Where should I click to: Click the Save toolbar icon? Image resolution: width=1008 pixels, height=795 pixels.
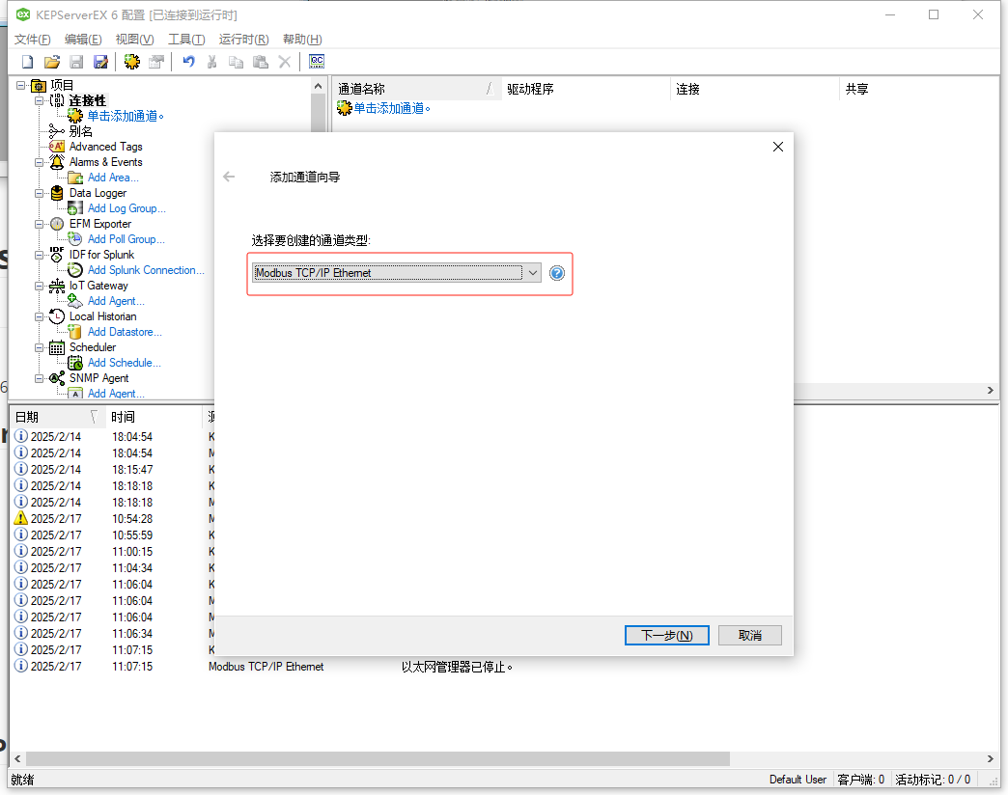coord(76,62)
